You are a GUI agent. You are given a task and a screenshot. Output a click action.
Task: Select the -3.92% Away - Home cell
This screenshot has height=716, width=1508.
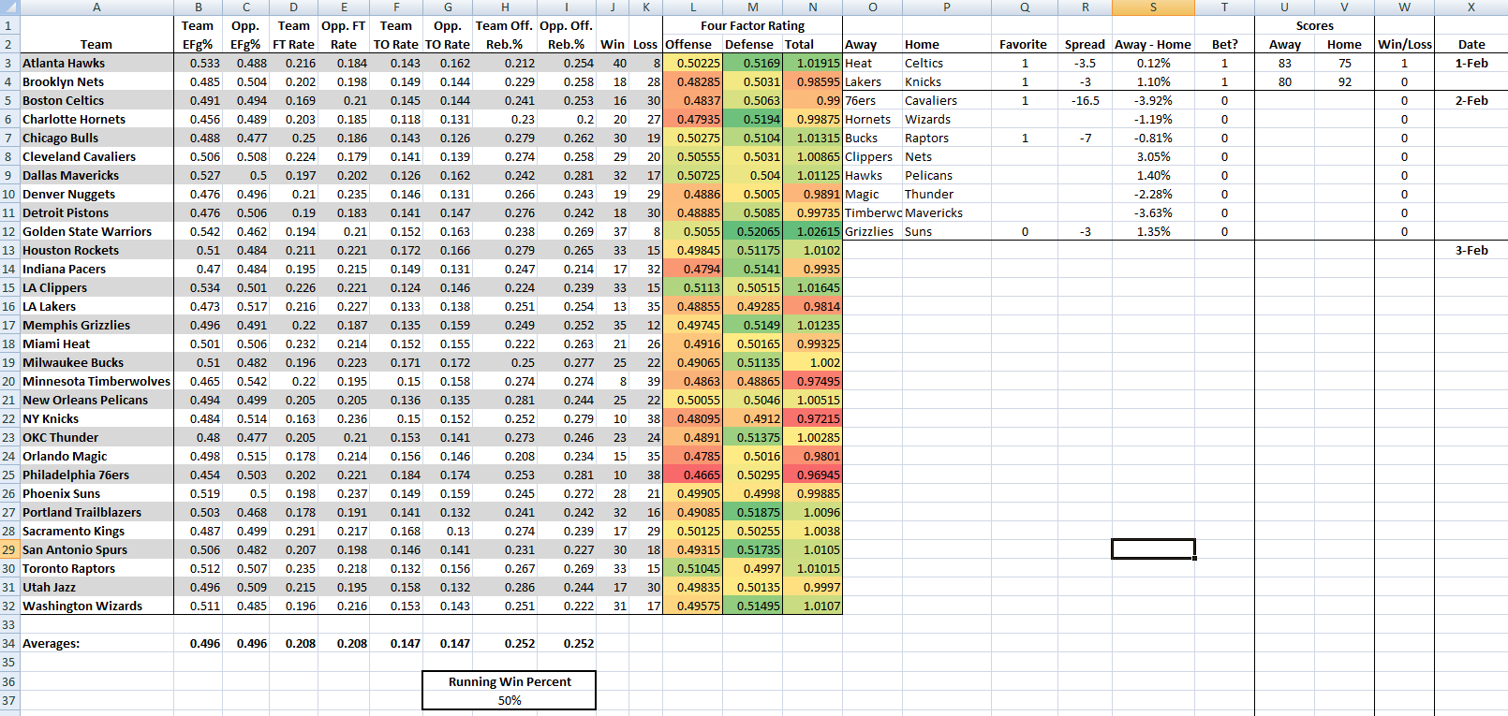pyautogui.click(x=1153, y=100)
